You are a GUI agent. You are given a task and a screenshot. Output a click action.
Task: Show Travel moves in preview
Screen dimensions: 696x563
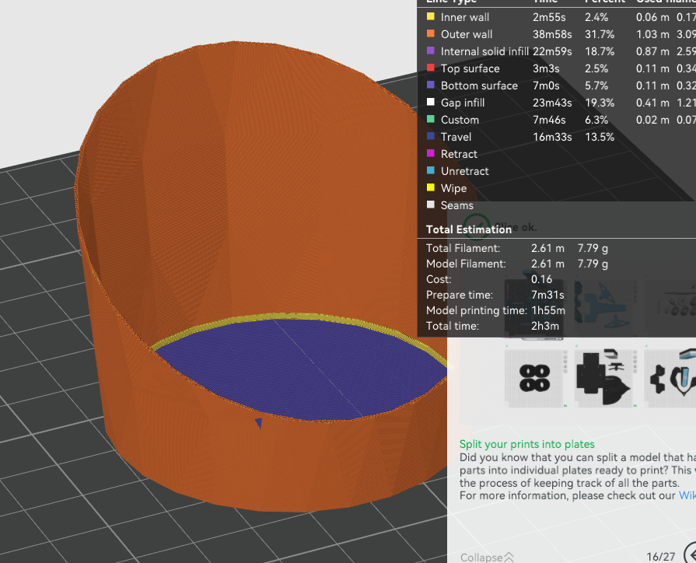456,137
